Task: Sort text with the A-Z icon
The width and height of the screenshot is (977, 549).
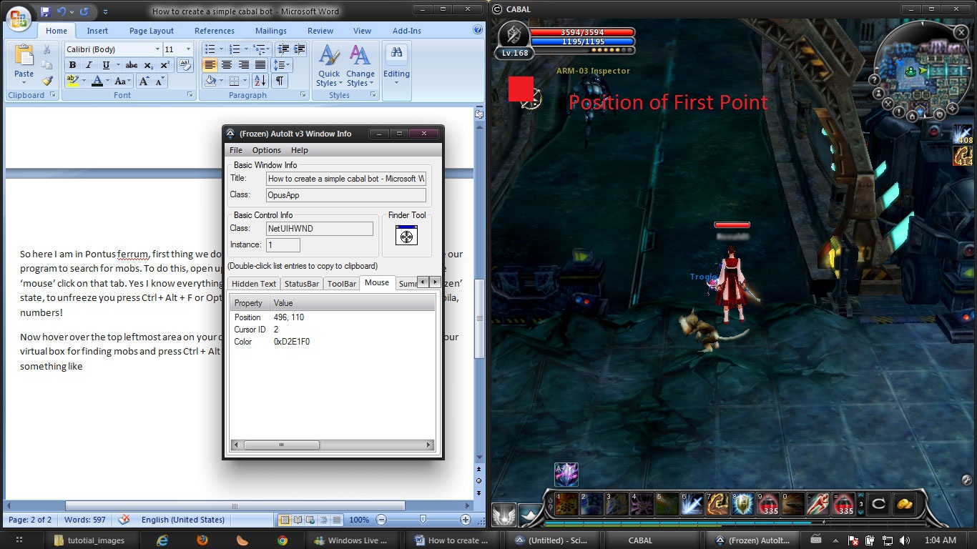Action: 260,81
